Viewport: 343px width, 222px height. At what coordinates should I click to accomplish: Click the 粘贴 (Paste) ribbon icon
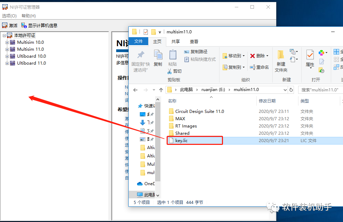173,55
